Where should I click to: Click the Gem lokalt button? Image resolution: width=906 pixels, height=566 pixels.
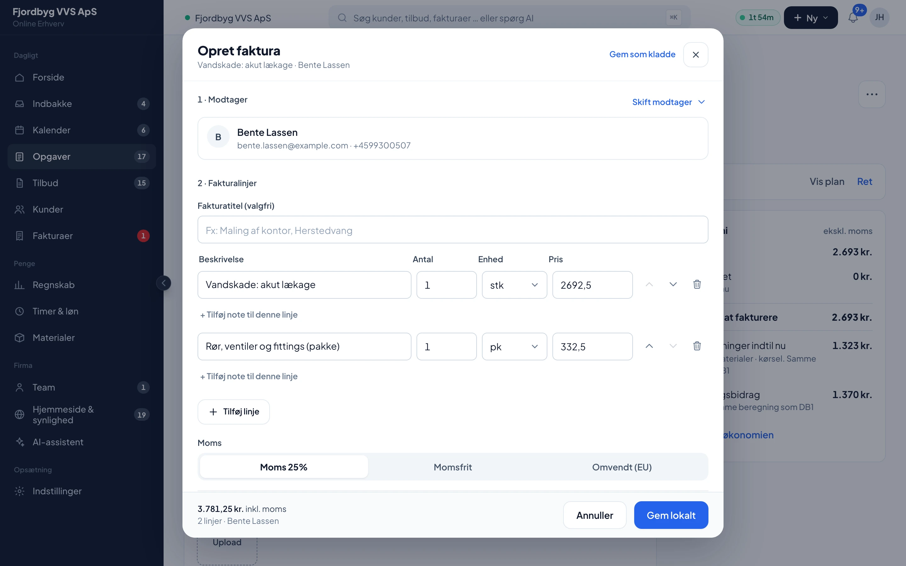tap(671, 515)
